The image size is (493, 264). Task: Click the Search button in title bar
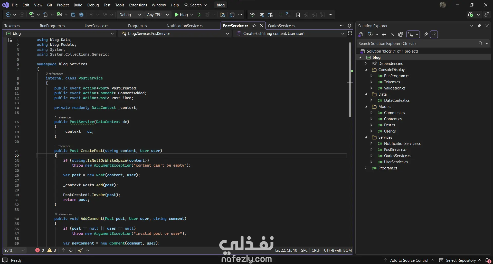[x=196, y=5]
